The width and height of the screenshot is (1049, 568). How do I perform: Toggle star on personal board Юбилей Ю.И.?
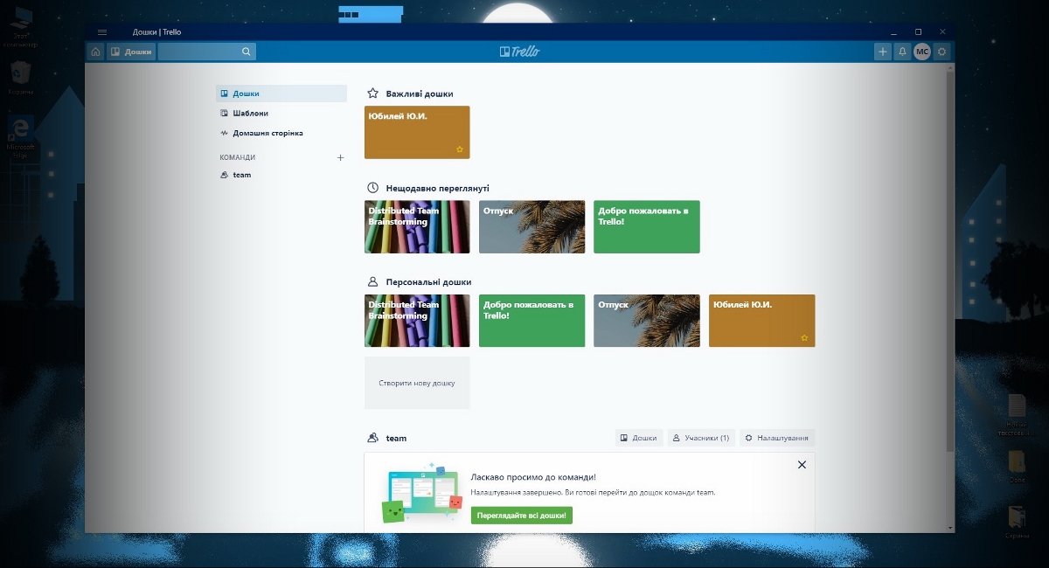point(804,338)
